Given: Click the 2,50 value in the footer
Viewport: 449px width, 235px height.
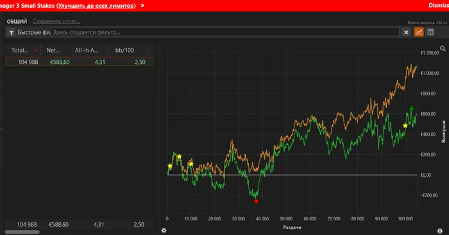Looking at the screenshot, I should tap(139, 225).
